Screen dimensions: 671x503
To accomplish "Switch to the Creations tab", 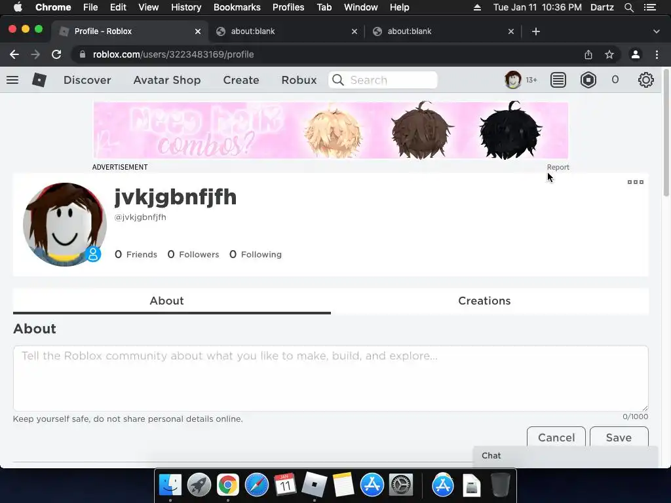I will coord(484,301).
